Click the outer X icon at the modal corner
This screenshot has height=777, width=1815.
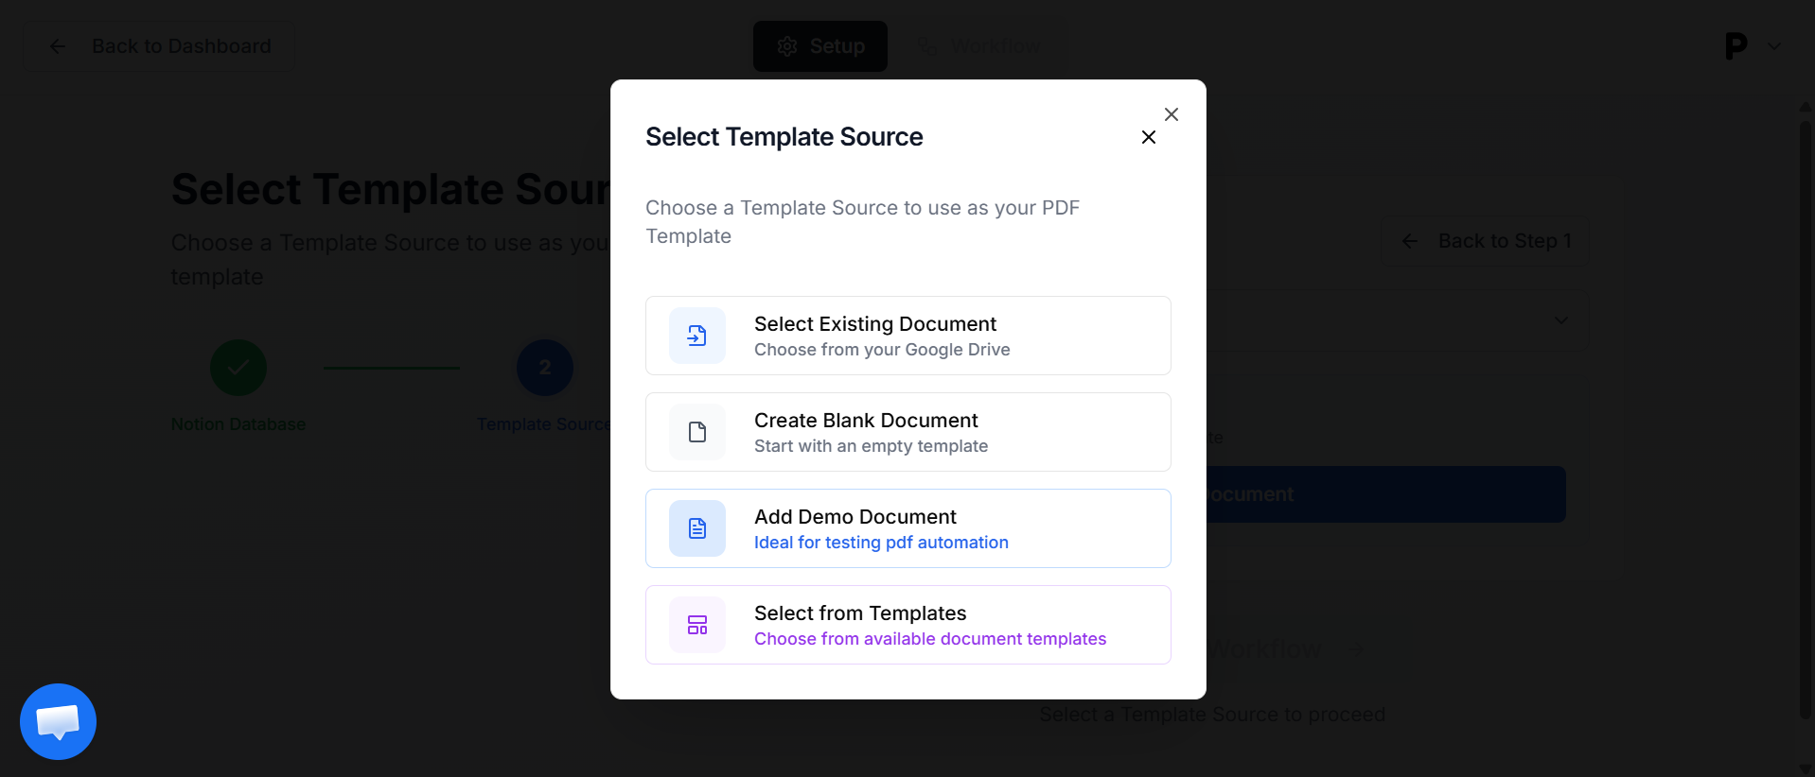tap(1171, 114)
